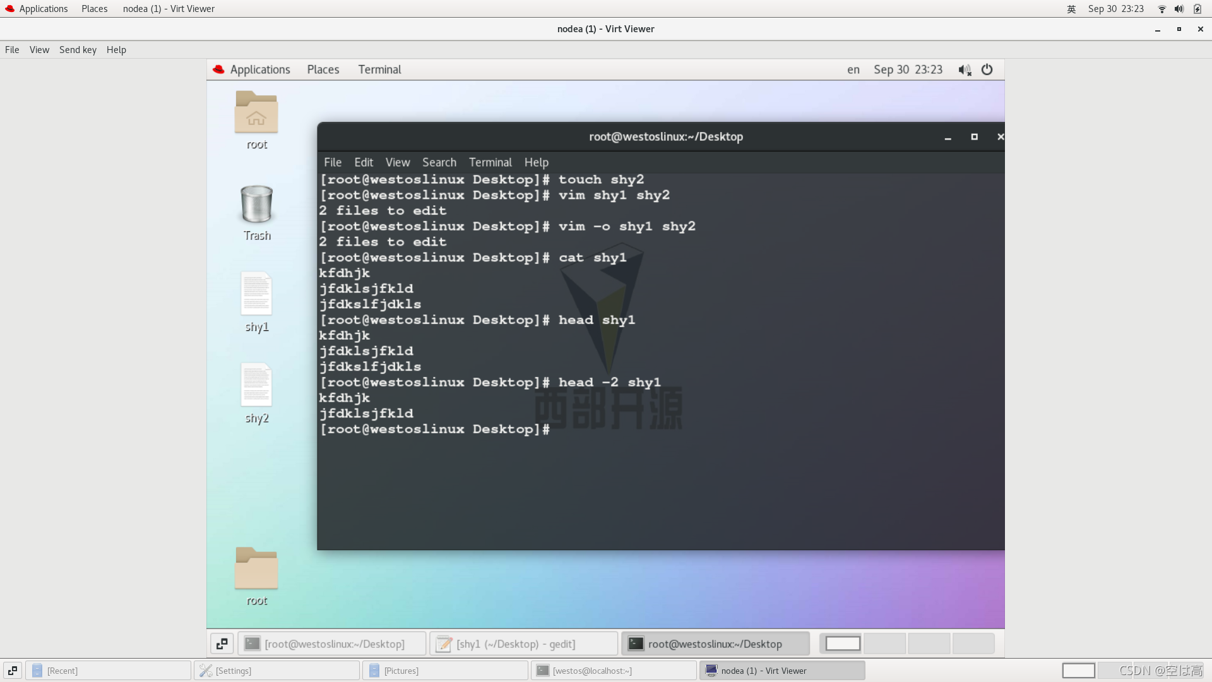Click the Search menu in terminal
Image resolution: width=1212 pixels, height=682 pixels.
point(439,162)
